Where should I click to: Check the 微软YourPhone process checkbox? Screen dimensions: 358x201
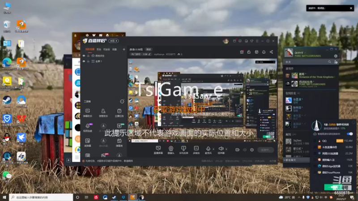(x=315, y=172)
